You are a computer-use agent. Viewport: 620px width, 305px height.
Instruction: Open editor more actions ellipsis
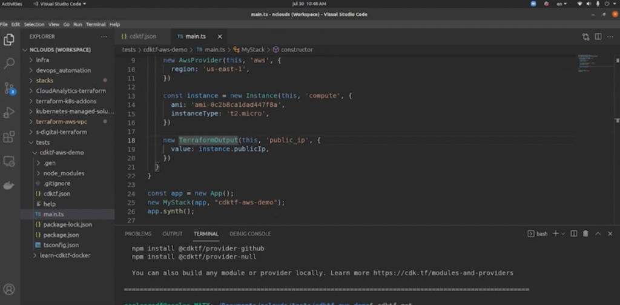[611, 36]
